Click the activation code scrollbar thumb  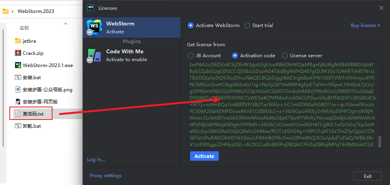click(380, 141)
